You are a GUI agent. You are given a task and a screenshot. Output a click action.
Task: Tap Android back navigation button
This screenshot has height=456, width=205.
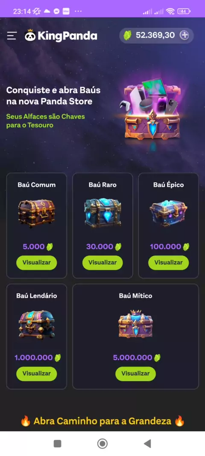pos(147,444)
